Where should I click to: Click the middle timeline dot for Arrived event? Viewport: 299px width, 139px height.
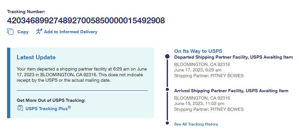(167, 91)
